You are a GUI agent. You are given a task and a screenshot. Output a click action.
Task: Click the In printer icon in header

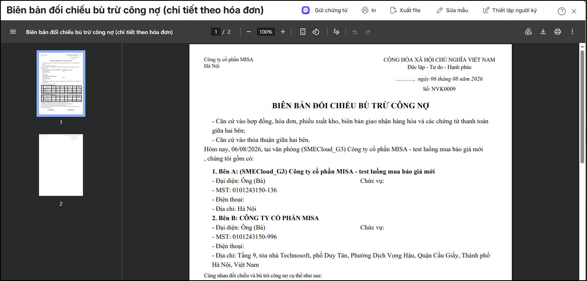[365, 11]
